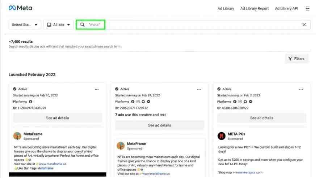Click the ad ID 1120469785435999 text

(x=29, y=108)
